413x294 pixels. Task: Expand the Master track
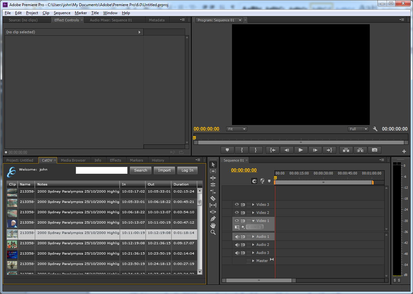click(253, 261)
